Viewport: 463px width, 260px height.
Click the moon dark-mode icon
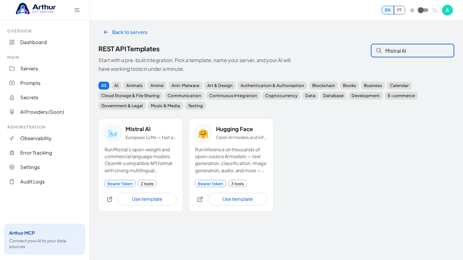coord(435,10)
